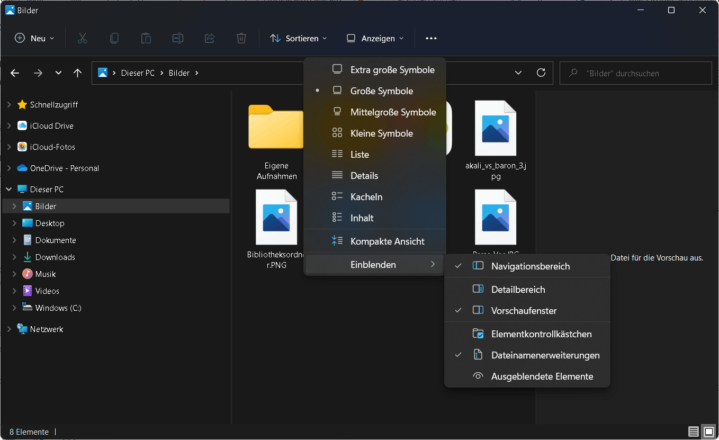The width and height of the screenshot is (719, 440).
Task: Click the Paste clipboard icon
Action: (x=146, y=38)
